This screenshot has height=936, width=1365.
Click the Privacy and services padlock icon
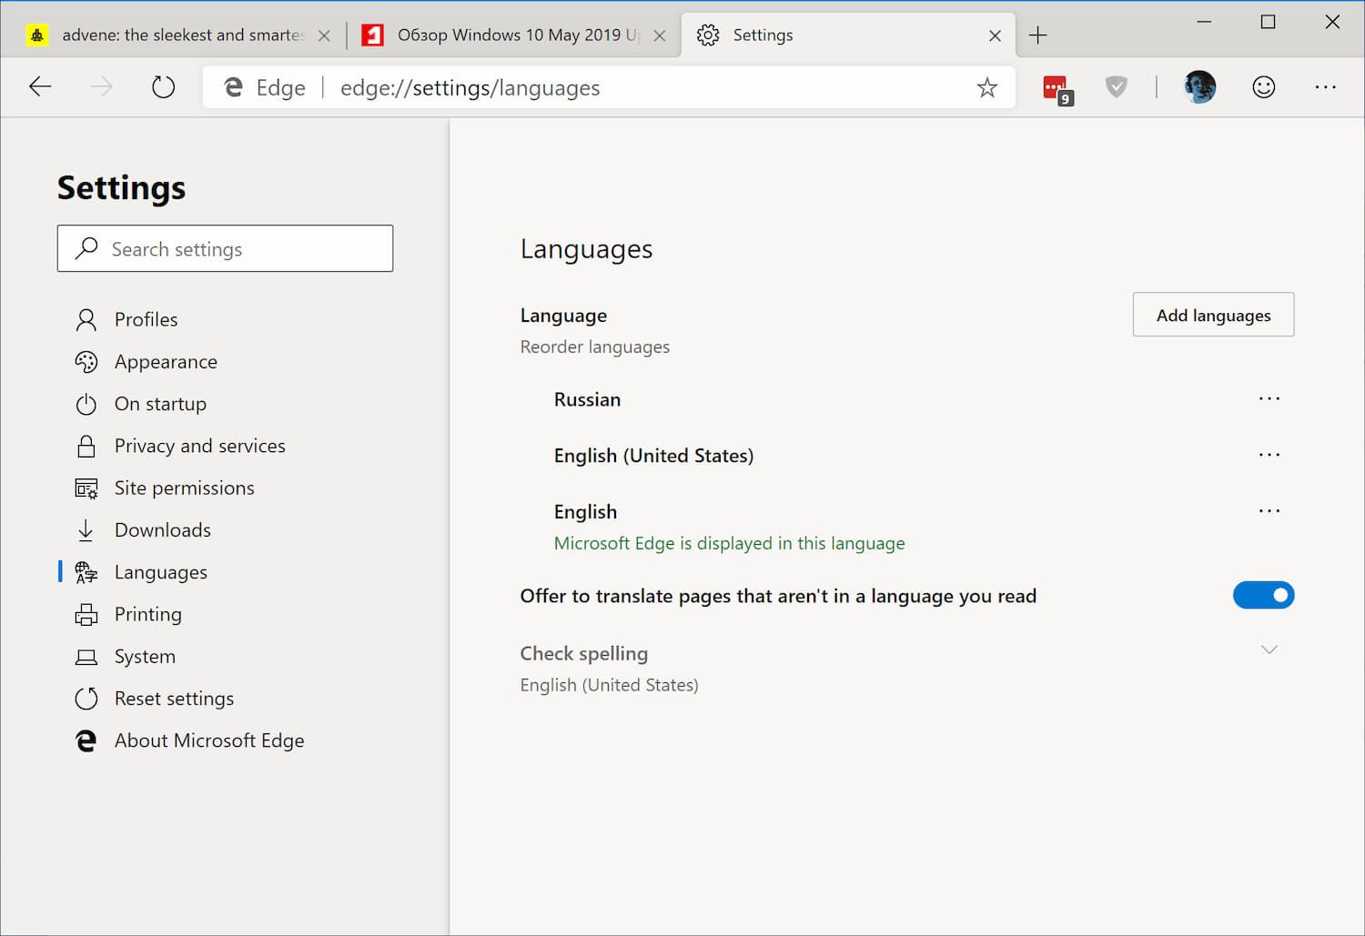pyautogui.click(x=86, y=446)
